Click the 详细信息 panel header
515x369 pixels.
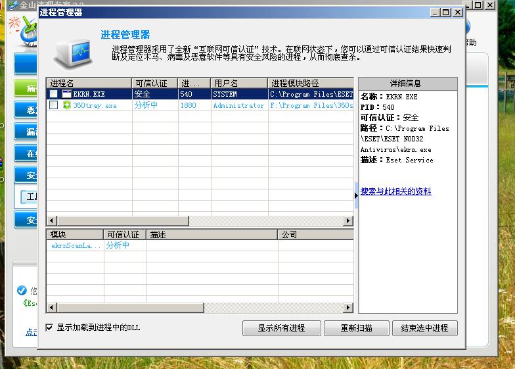coord(407,84)
